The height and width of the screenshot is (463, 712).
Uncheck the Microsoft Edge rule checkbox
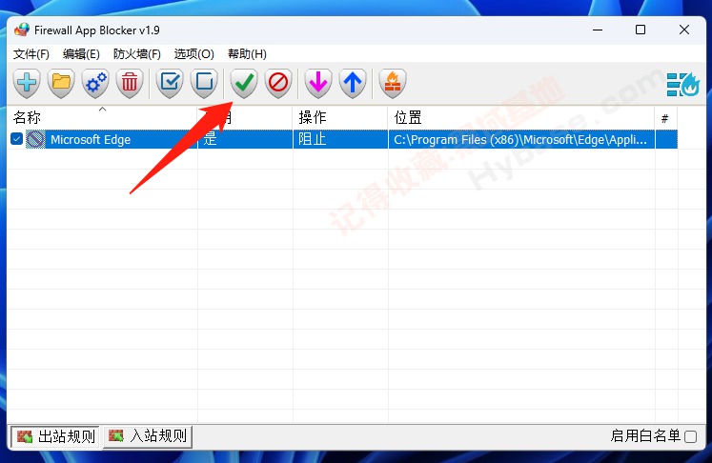16,139
